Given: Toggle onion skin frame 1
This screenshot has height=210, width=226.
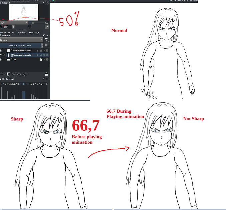Looking at the screenshot, I should pyautogui.click(x=27, y=84).
